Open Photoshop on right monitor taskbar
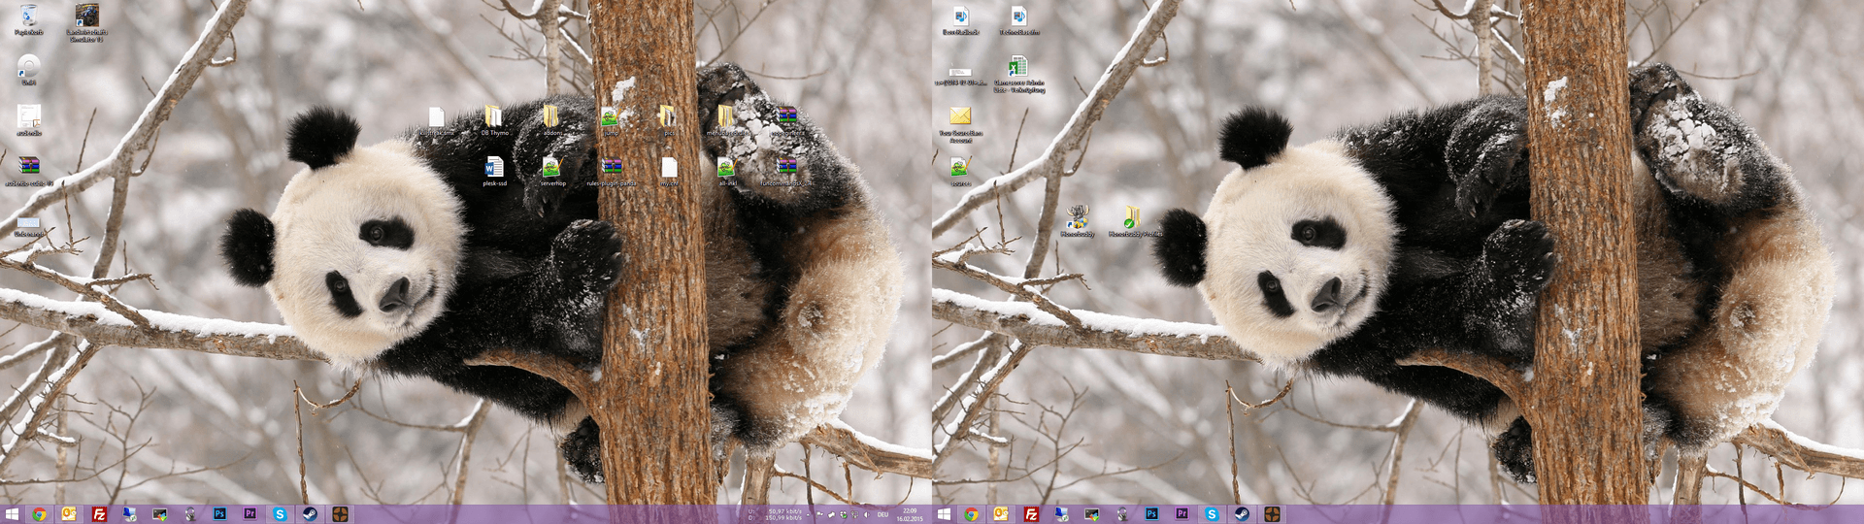The image size is (1864, 524). tap(1151, 514)
